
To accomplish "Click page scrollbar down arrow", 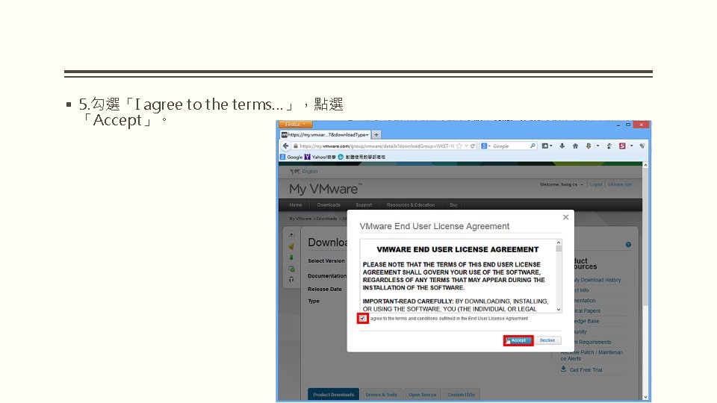I will (645, 397).
